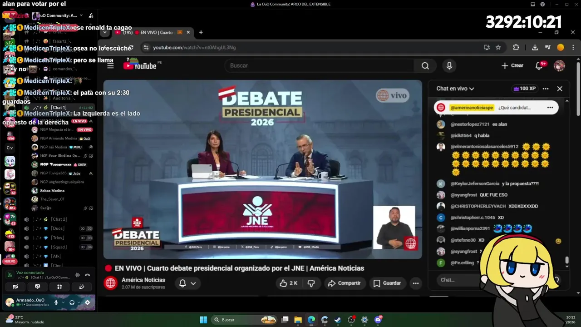
Task: Toggle Discord noise suppression waveform icon
Action: click(x=77, y=275)
